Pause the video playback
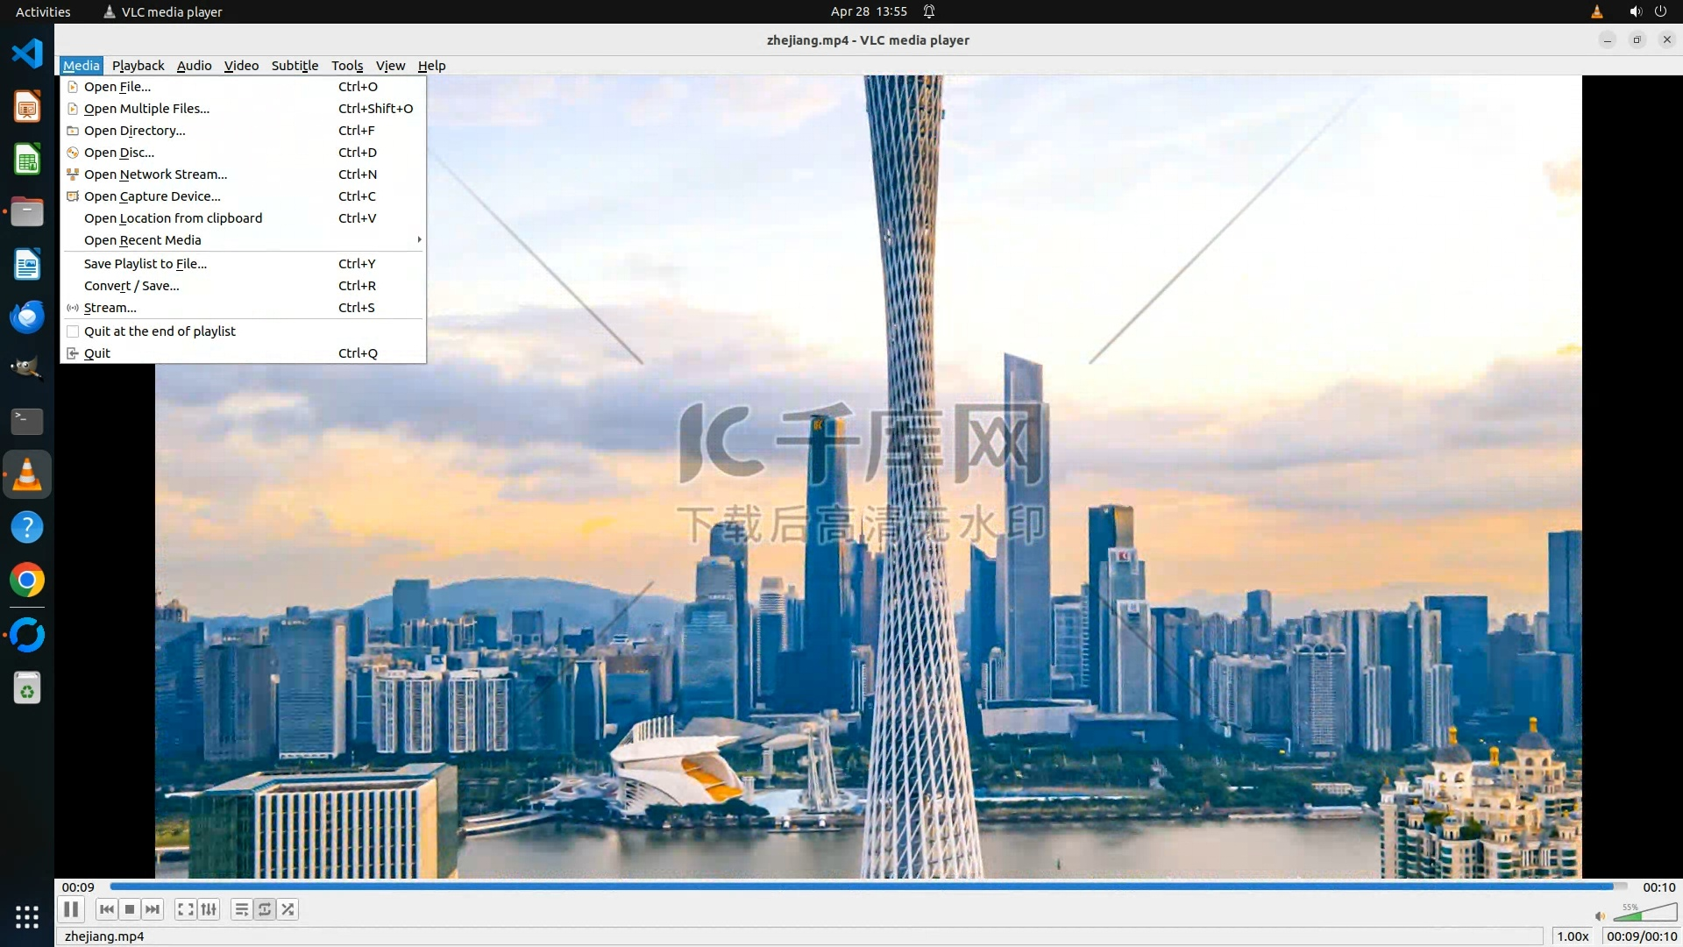 coord(71,909)
